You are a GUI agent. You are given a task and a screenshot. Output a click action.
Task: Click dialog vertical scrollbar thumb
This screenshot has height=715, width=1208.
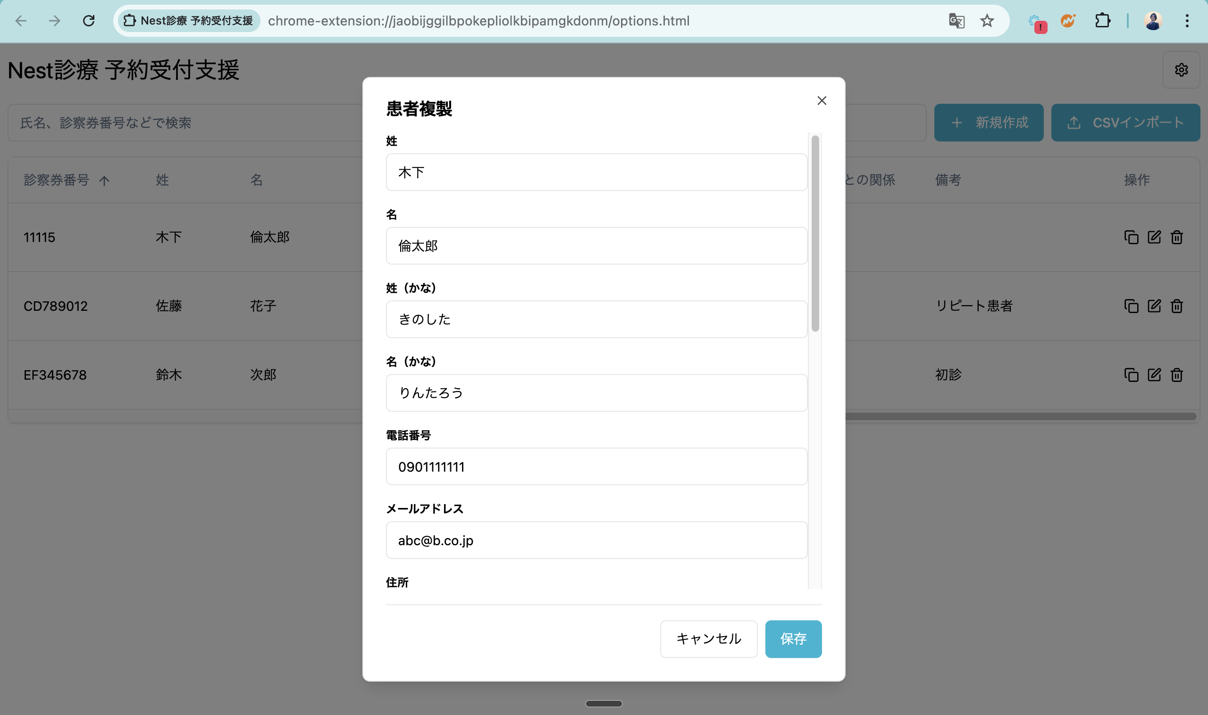click(x=815, y=233)
